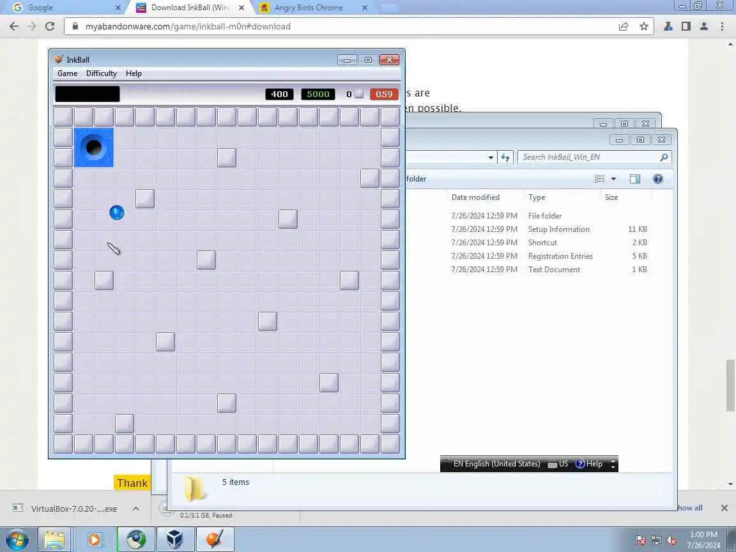The width and height of the screenshot is (736, 552).
Task: Open the taskbar clock showing 1:00 PM
Action: pos(703,540)
